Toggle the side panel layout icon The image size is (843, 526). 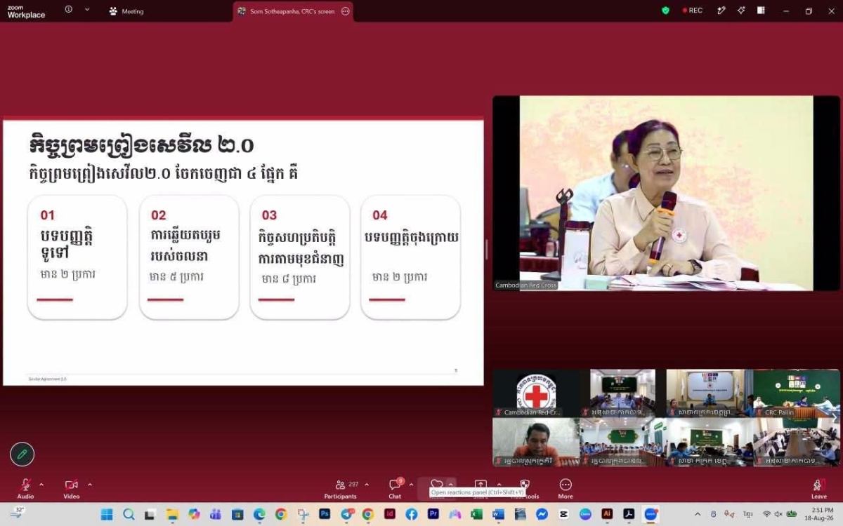click(x=761, y=11)
